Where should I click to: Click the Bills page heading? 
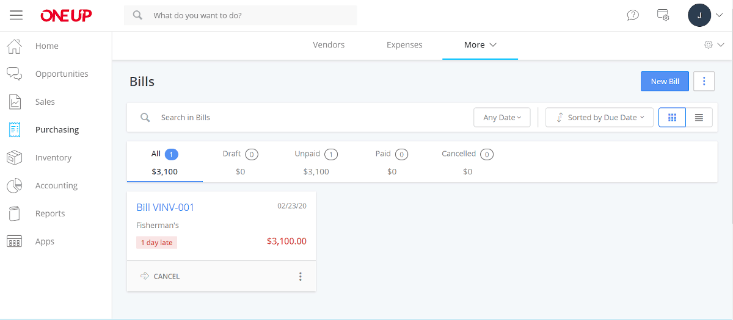pyautogui.click(x=142, y=82)
